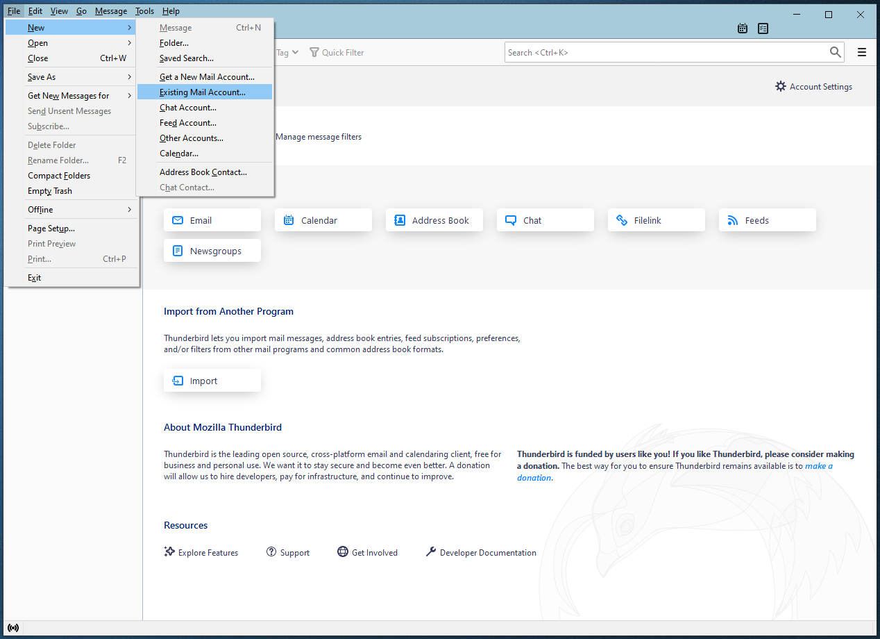Click the hamburger application menu icon
This screenshot has height=639, width=880.
point(862,52)
